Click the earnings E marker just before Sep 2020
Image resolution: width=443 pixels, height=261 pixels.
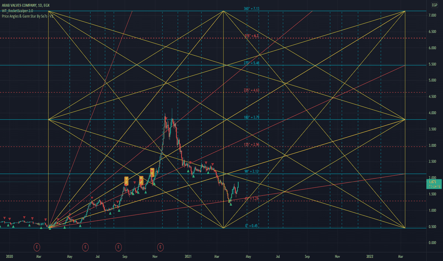pyautogui.click(x=118, y=247)
